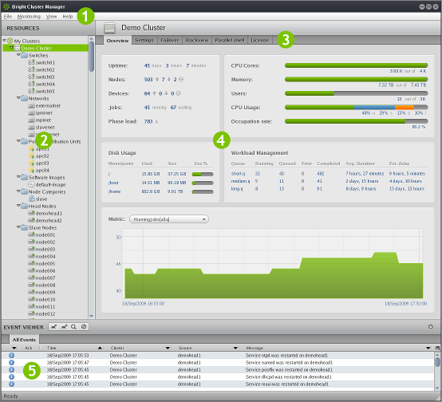Screen dimensions: 442x402
Task: Select node010 in the resource tree
Action: 45,299
